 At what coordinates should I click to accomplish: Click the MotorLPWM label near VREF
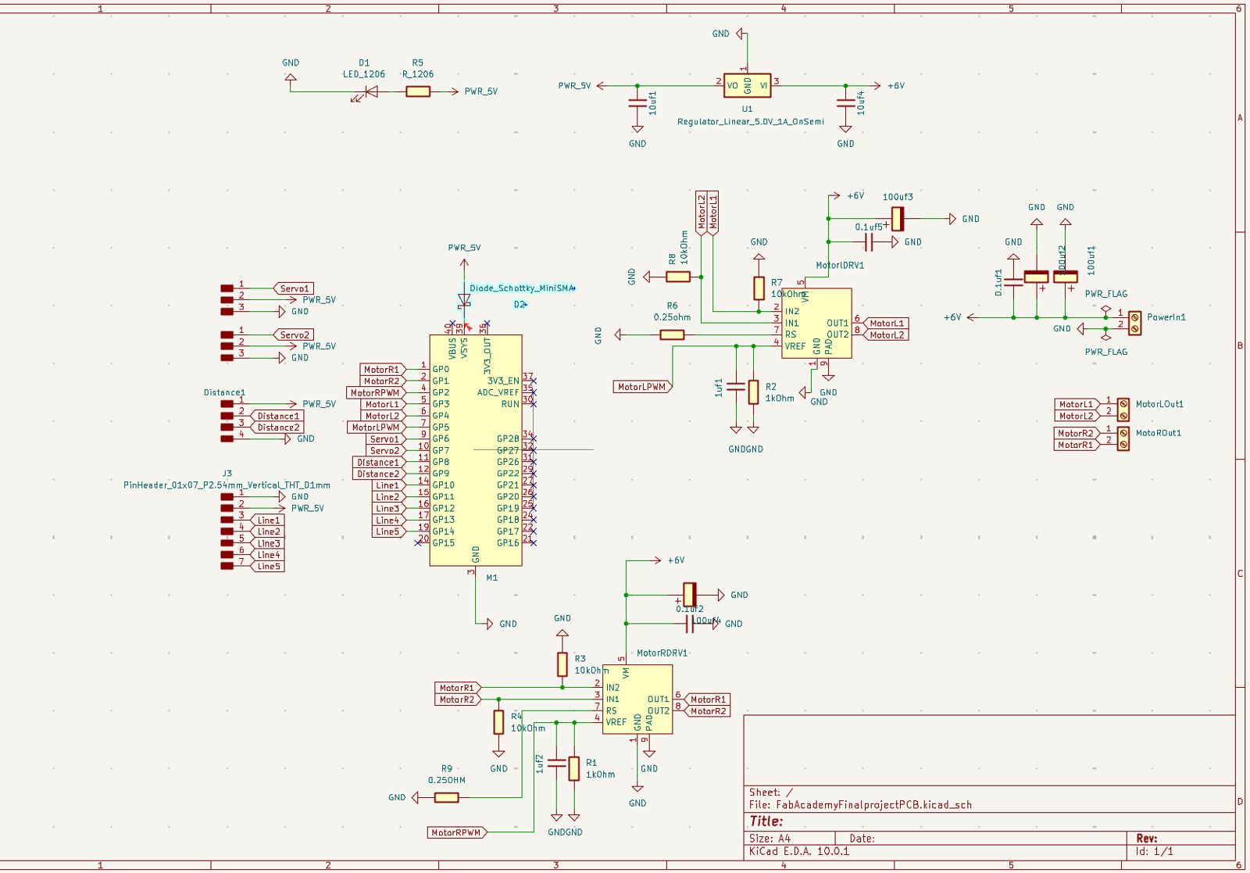(x=643, y=387)
